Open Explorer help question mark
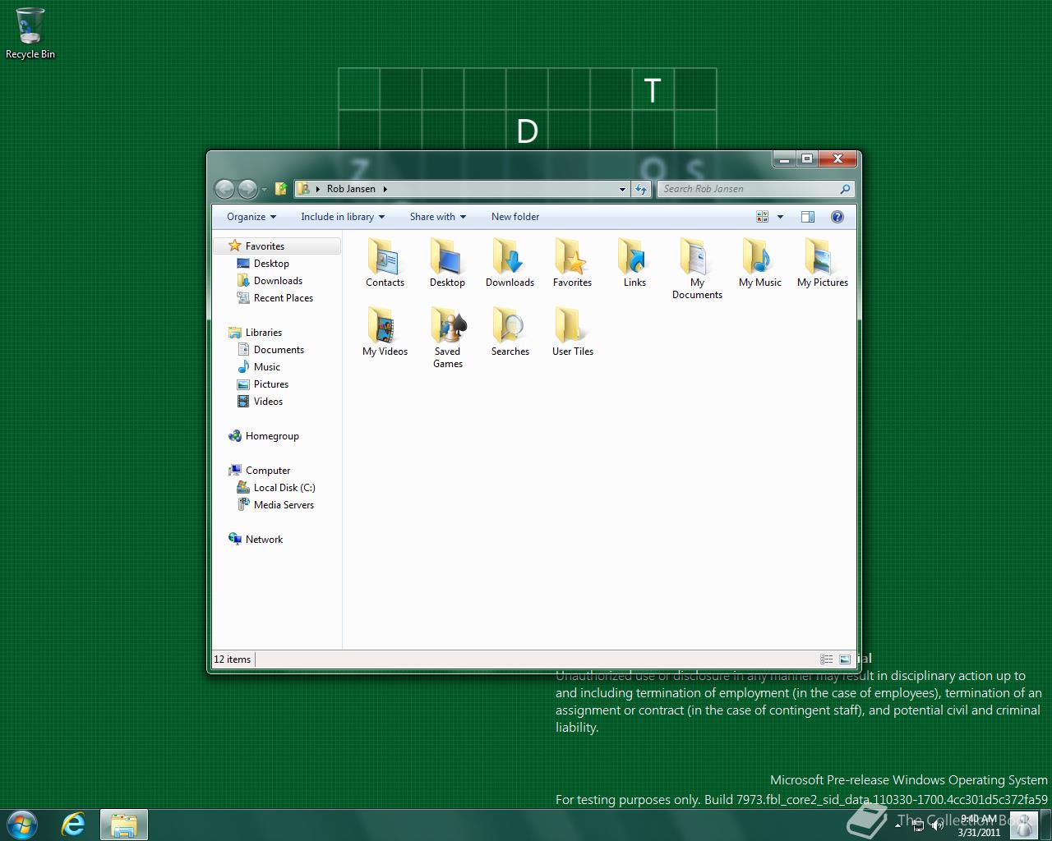The image size is (1052, 841). click(837, 217)
